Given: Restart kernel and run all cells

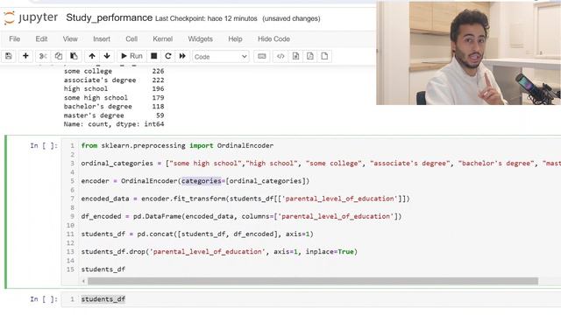Looking at the screenshot, I should (182, 56).
